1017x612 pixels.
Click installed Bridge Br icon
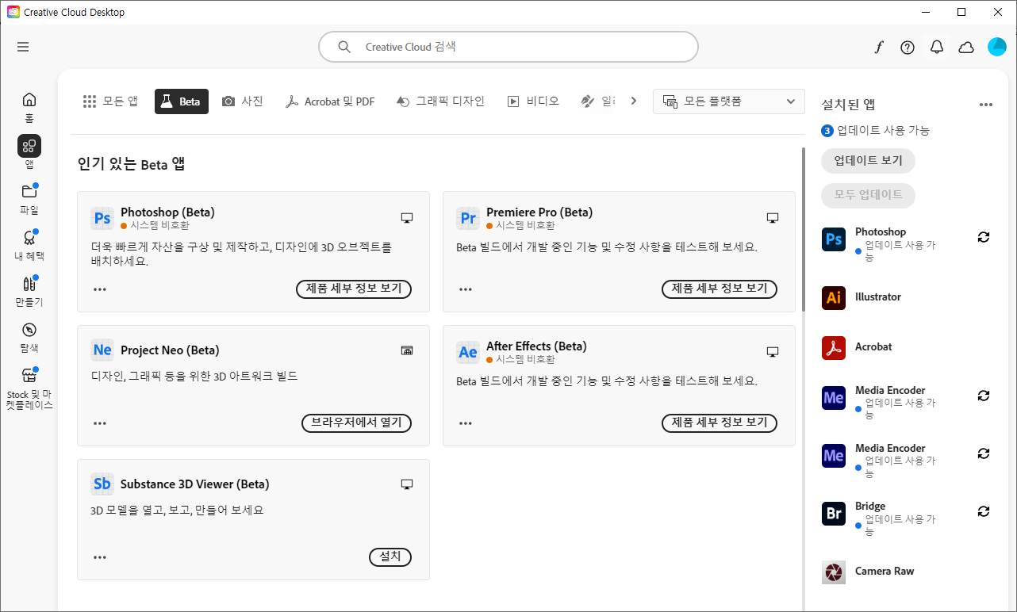[834, 514]
